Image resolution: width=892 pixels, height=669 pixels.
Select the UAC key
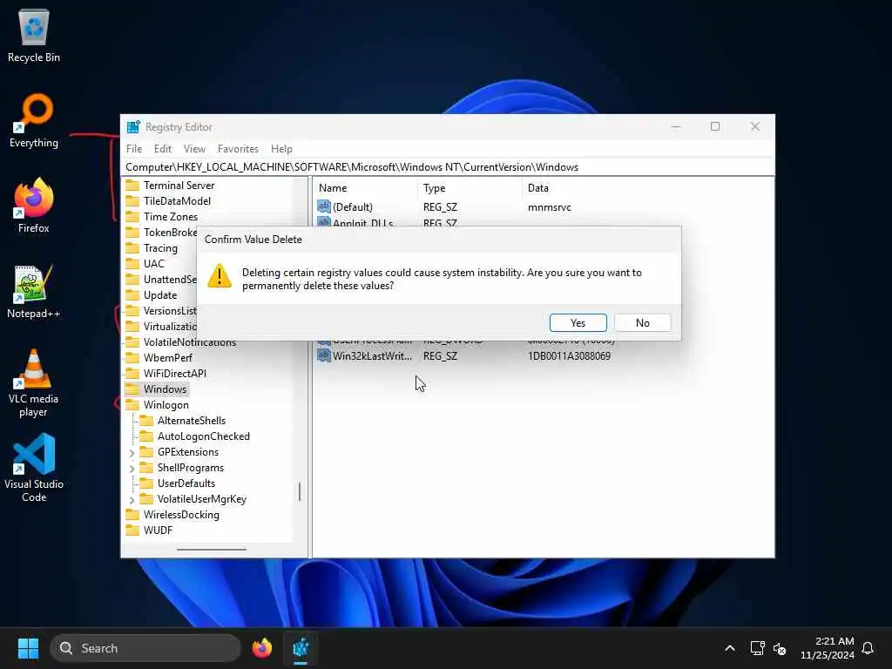(x=153, y=263)
